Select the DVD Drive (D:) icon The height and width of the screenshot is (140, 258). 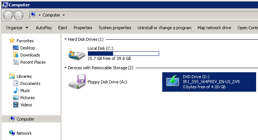click(x=173, y=80)
